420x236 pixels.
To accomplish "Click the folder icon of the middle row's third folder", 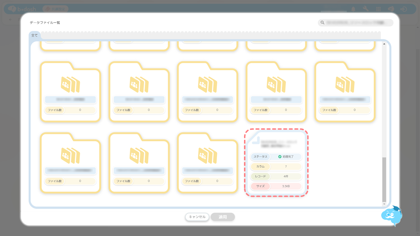I will coord(208,84).
